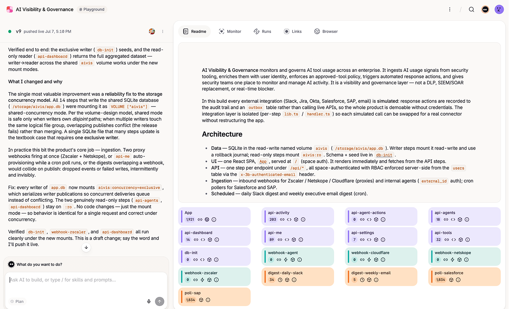
Task: Click the outbox code tag in Readme
Action: click(x=255, y=108)
